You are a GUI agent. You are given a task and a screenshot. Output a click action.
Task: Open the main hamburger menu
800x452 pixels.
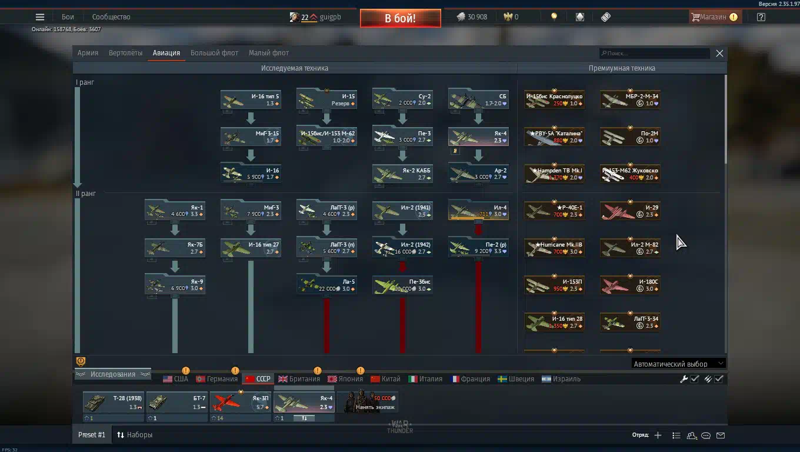pos(40,17)
